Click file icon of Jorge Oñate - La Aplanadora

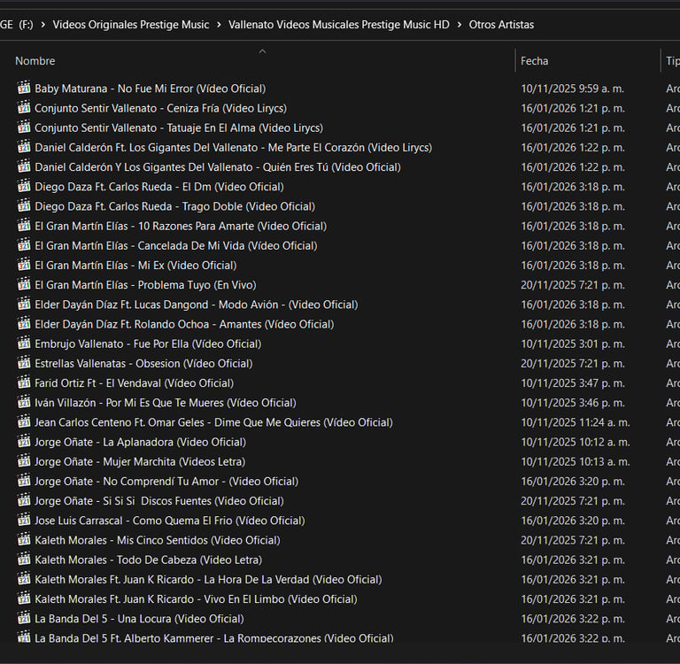coord(24,442)
